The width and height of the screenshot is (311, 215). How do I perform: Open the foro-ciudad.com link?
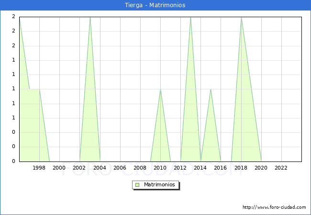[274, 207]
